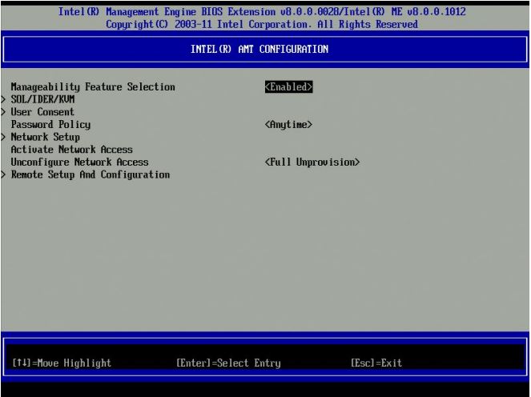Viewport: 531px width, 397px height.
Task: Select the Password Policy entry
Action: pos(50,125)
